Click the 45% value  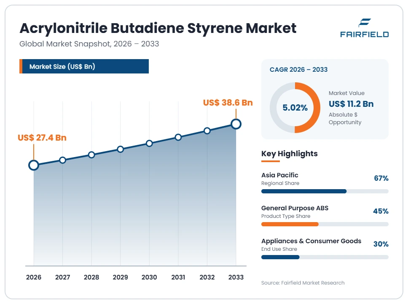[x=381, y=211]
